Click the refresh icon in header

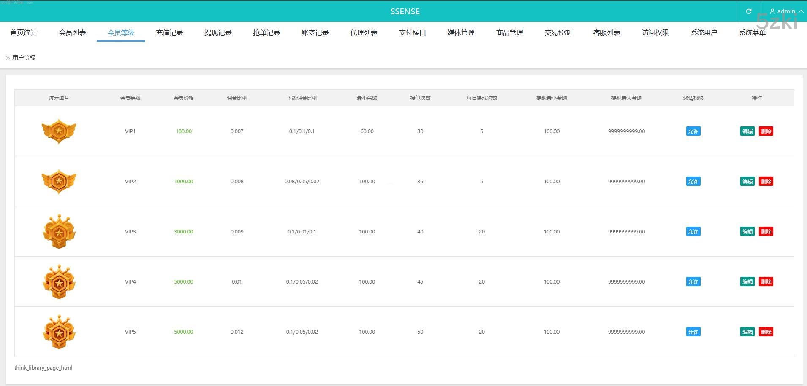pyautogui.click(x=748, y=11)
